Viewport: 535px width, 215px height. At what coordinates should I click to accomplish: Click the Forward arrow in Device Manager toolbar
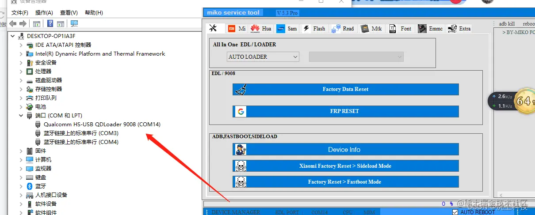pos(23,23)
